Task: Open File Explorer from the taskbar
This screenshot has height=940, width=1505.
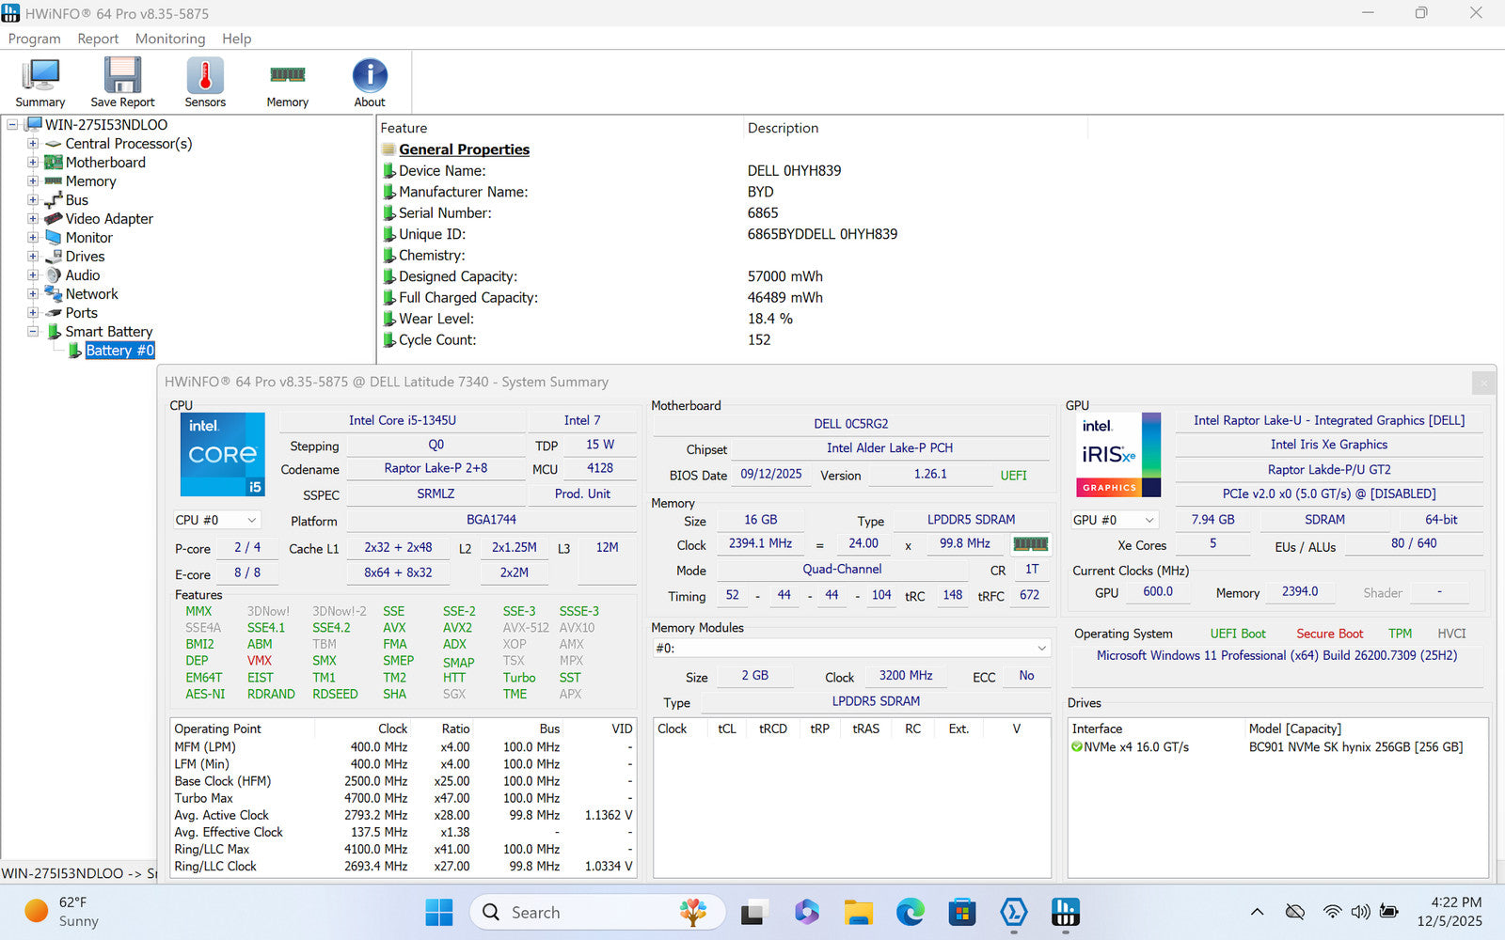Action: (x=858, y=912)
